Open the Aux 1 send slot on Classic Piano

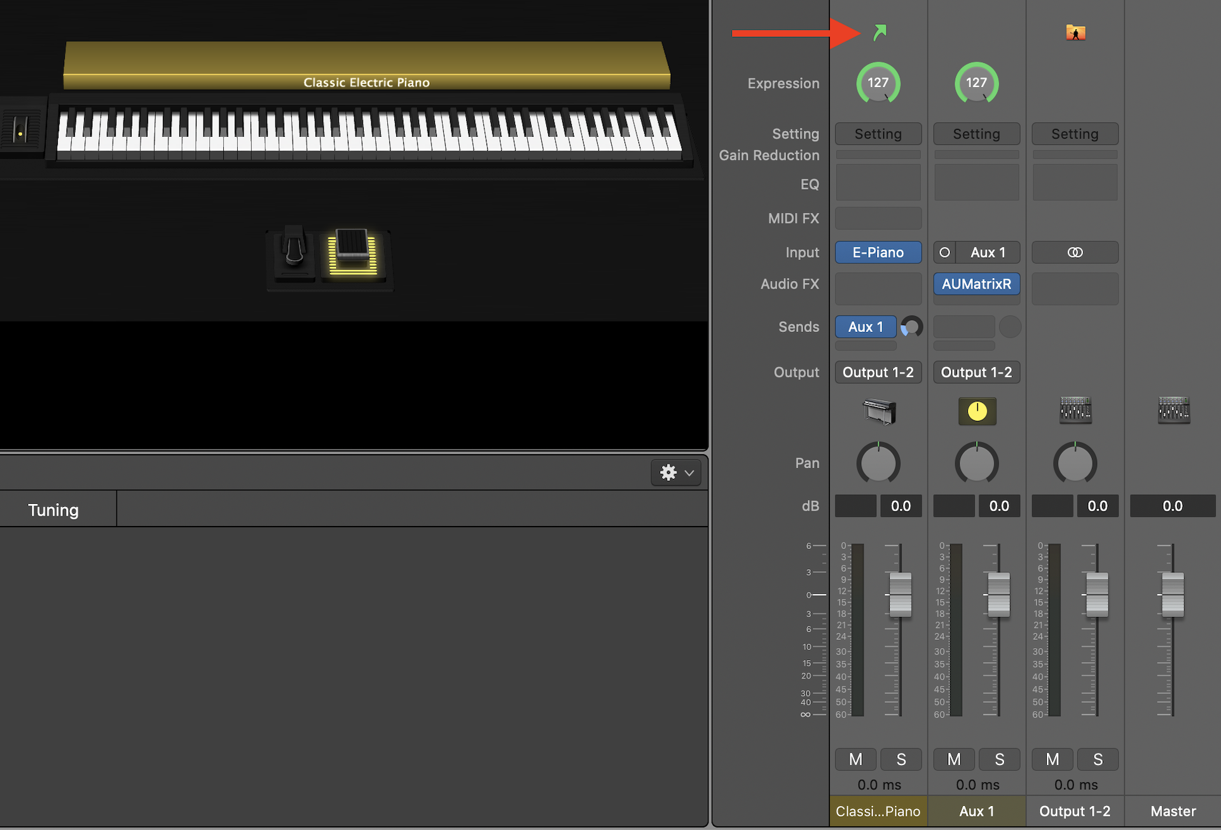coord(866,327)
